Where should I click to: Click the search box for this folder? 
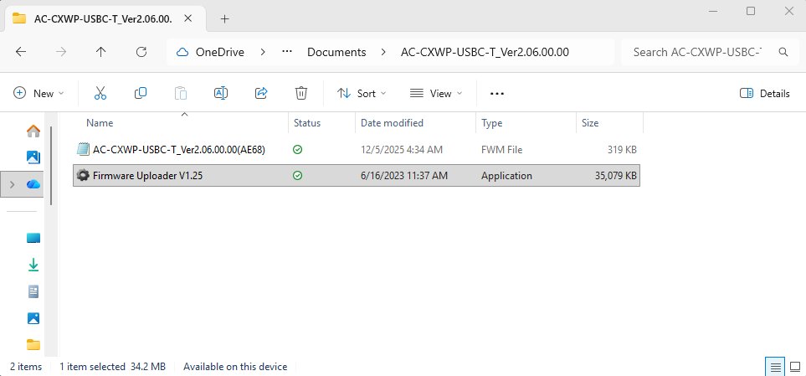click(x=701, y=52)
